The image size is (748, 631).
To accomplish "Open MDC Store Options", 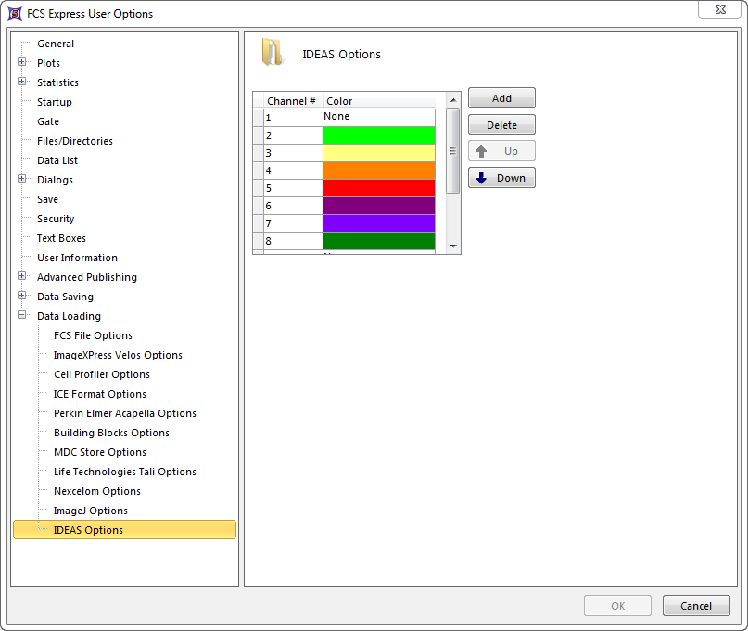I will (x=100, y=452).
